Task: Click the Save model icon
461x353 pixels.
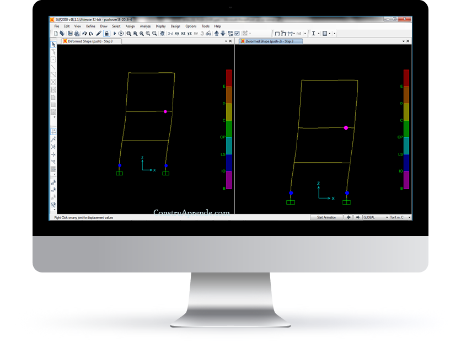Action: click(70, 34)
